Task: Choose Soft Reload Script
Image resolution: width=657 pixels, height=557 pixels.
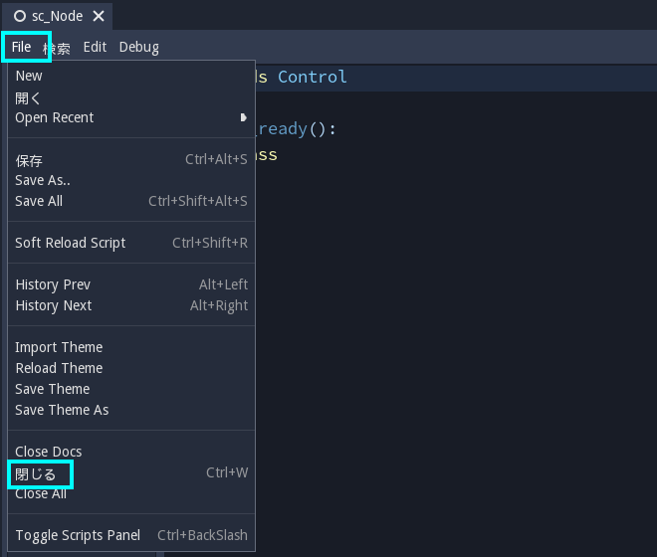Action: (x=131, y=243)
